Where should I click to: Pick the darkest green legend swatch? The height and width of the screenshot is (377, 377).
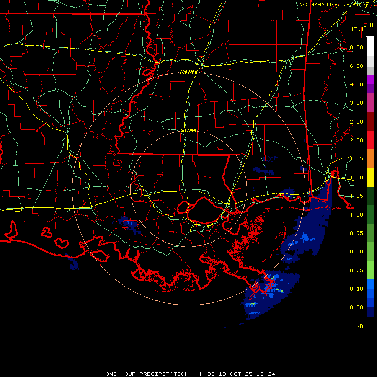370,196
